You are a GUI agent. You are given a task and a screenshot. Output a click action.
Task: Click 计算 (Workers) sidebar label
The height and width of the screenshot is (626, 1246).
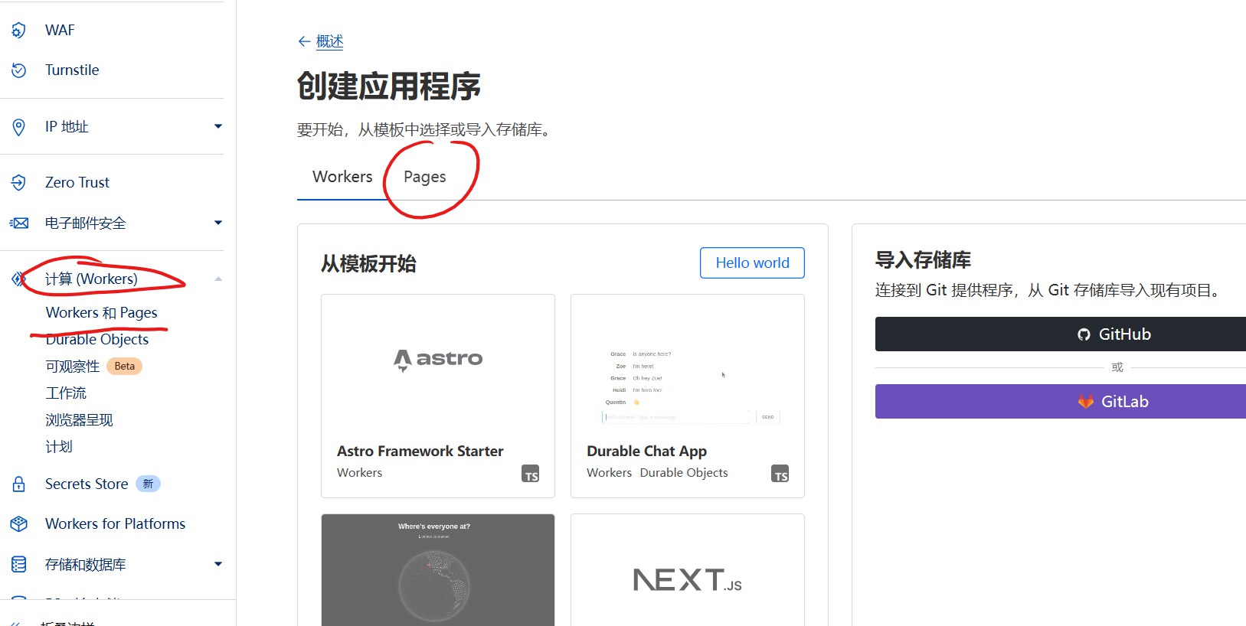(91, 279)
